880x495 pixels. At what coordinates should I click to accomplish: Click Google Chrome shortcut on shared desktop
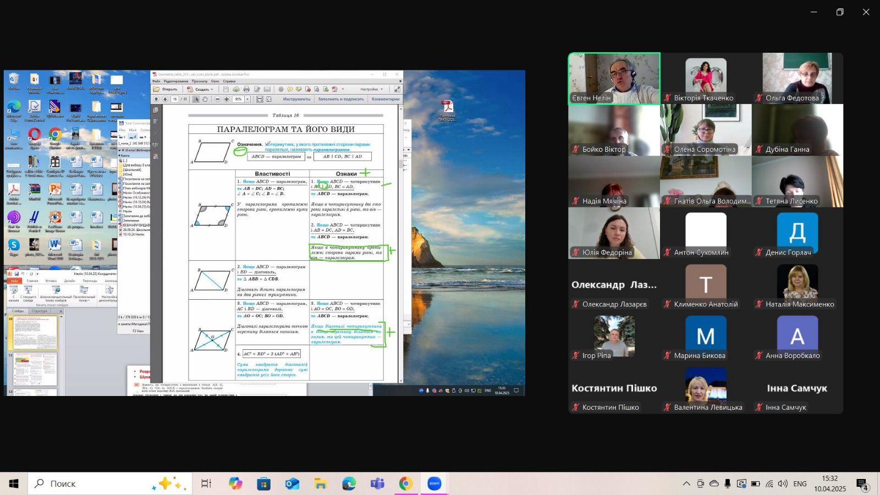(x=55, y=134)
